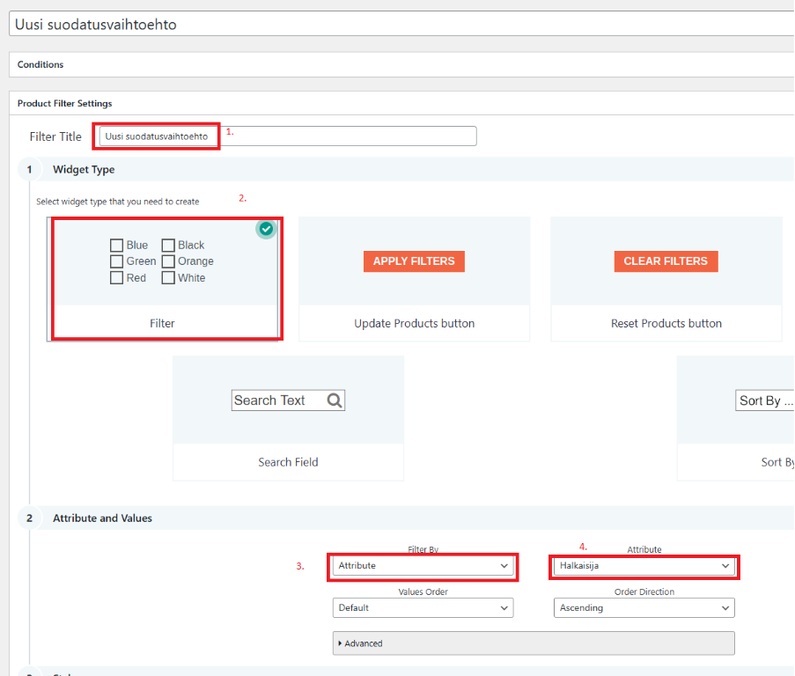Click the Attribute and Values step heading
Viewport: 795px width, 676px height.
click(102, 518)
